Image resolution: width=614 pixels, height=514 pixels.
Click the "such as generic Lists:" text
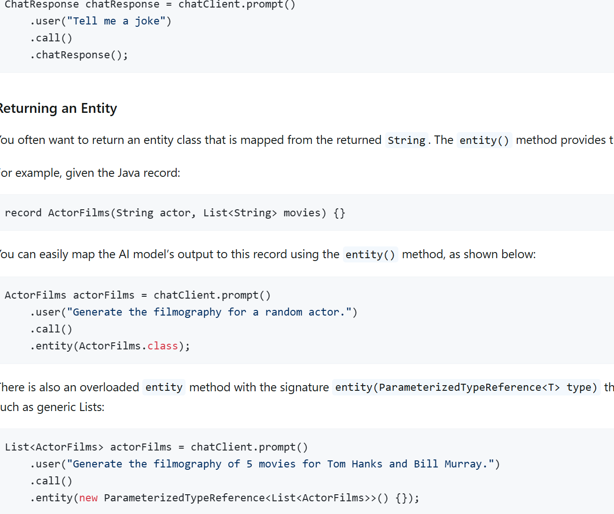(x=52, y=407)
